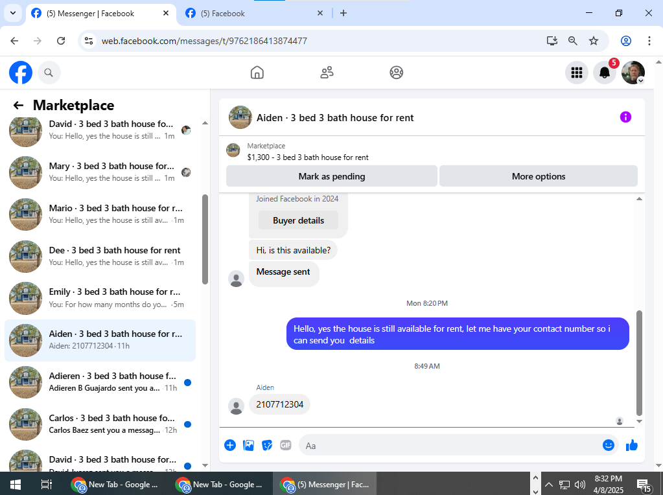Image resolution: width=663 pixels, height=495 pixels.
Task: Open Windows Start menu
Action: coord(16,485)
